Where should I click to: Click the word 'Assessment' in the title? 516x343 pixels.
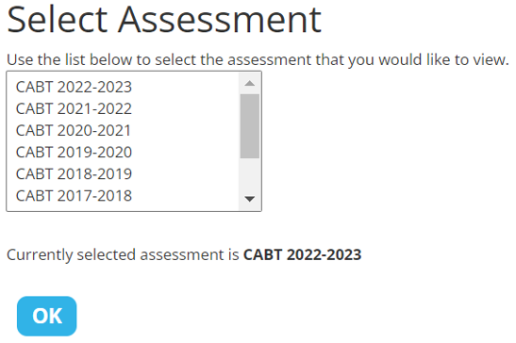[x=220, y=20]
